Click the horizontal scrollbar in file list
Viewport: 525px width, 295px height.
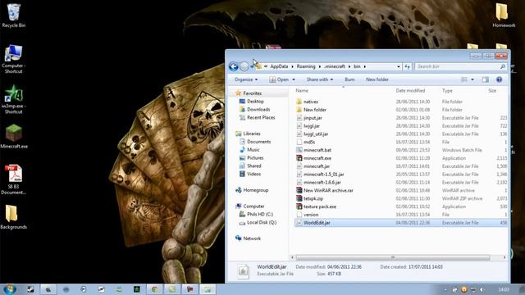point(393,257)
